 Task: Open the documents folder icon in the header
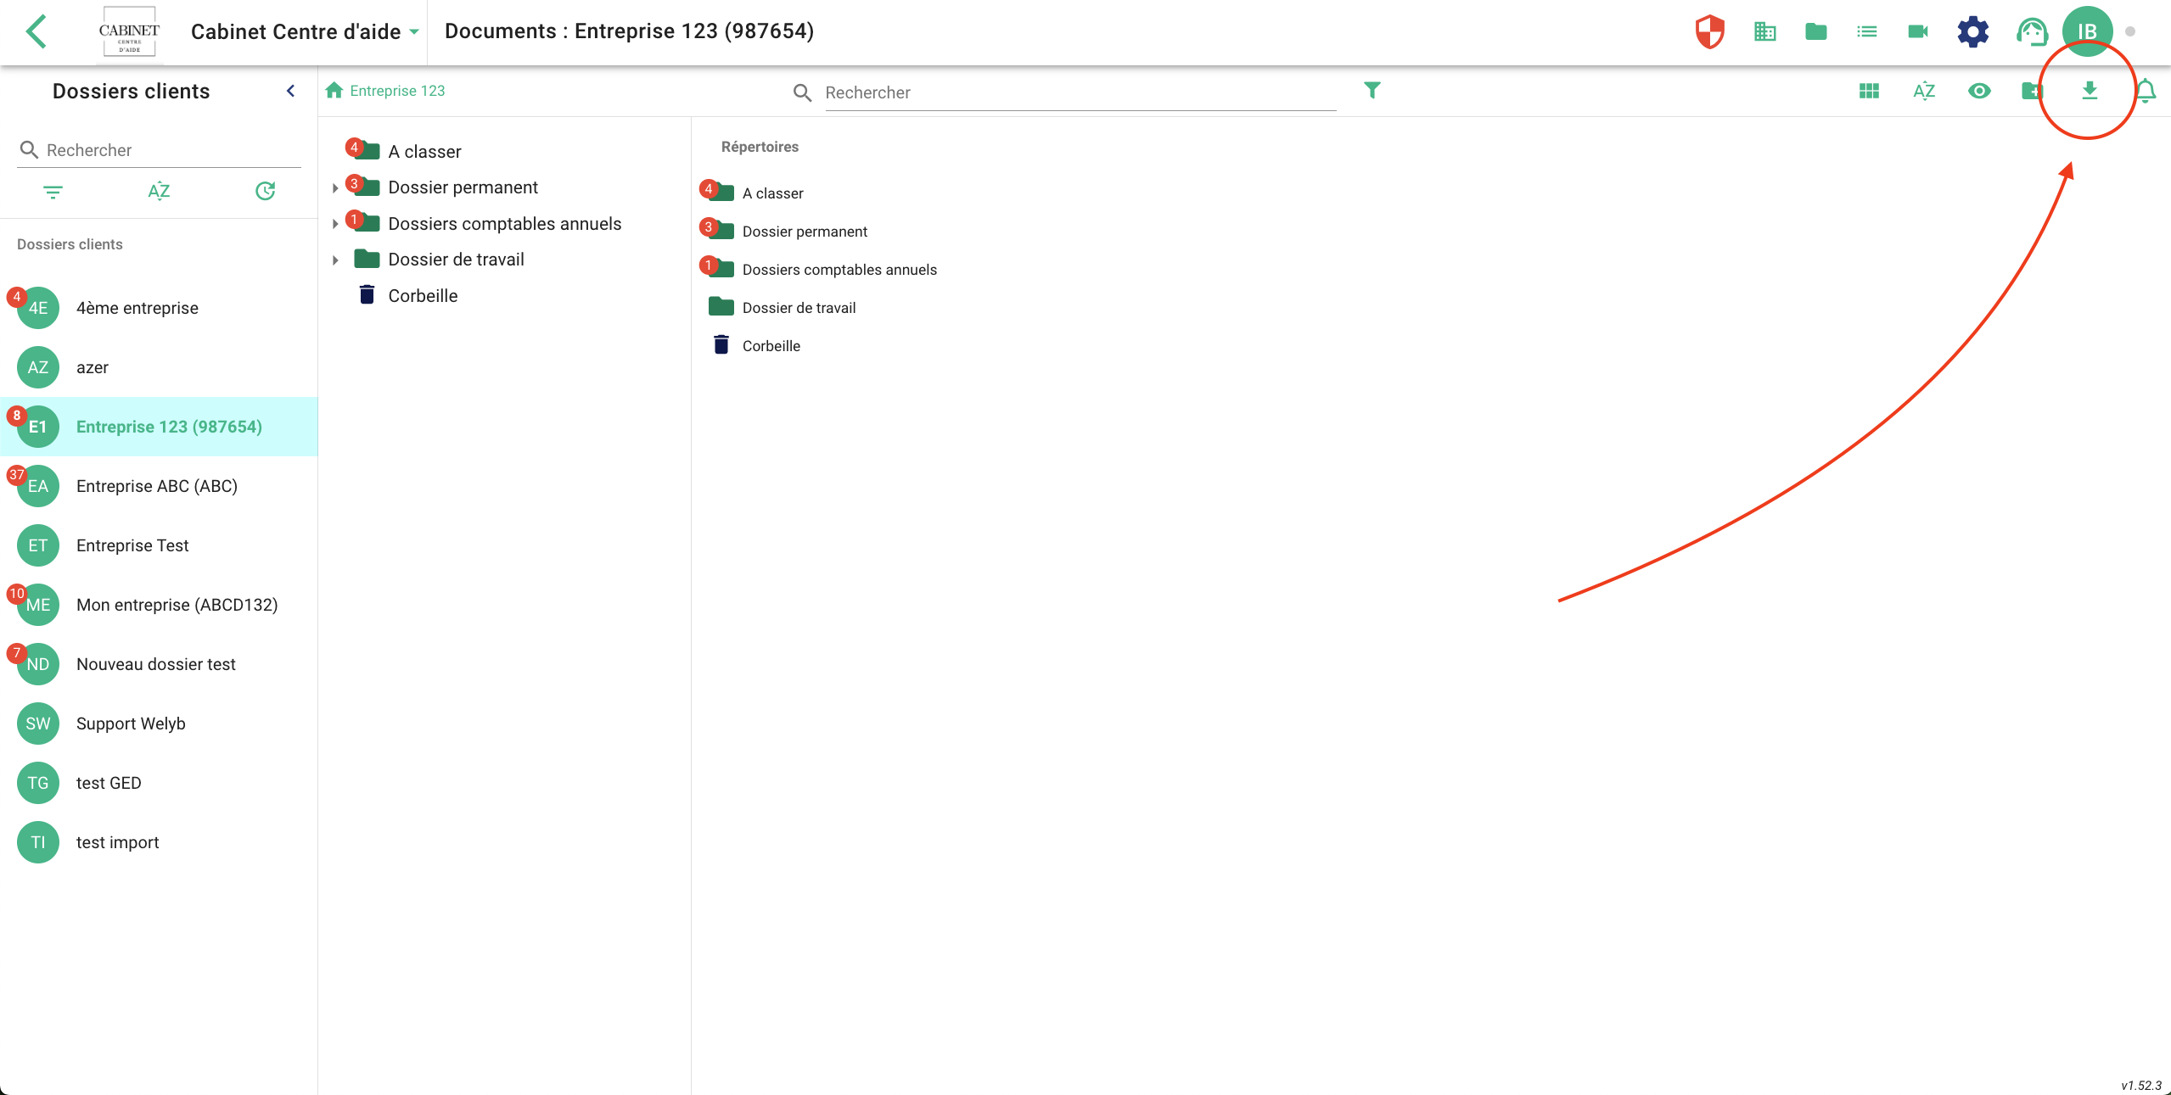(1815, 32)
